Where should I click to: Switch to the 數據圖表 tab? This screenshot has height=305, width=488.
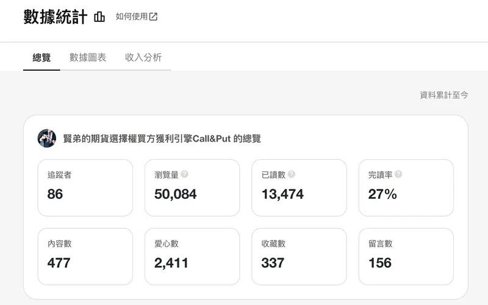tap(88, 57)
